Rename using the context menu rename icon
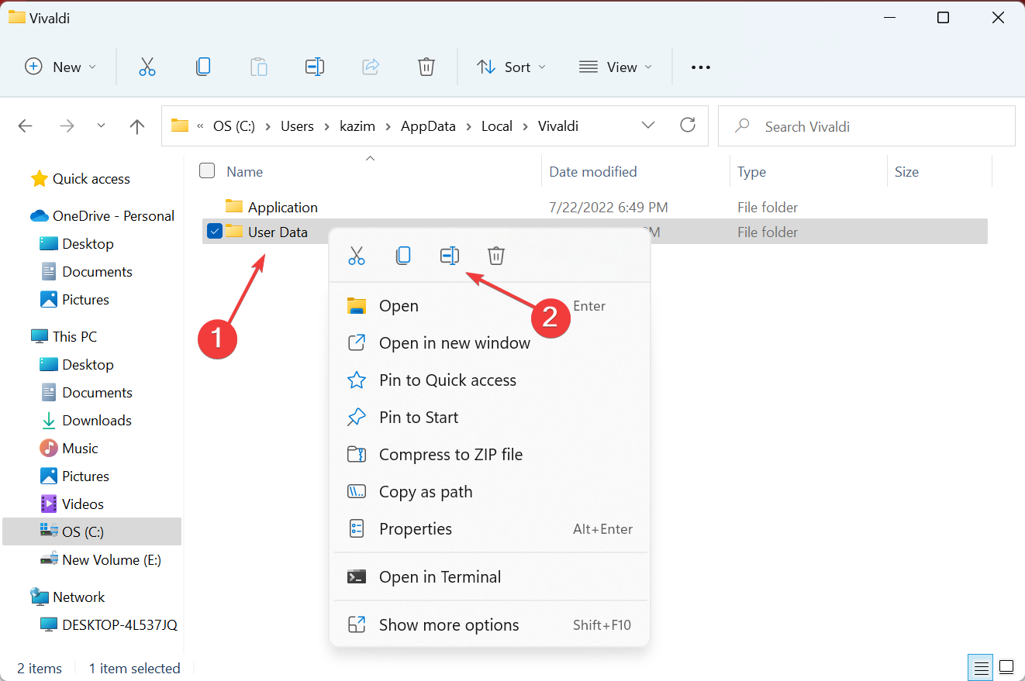 pyautogui.click(x=450, y=256)
